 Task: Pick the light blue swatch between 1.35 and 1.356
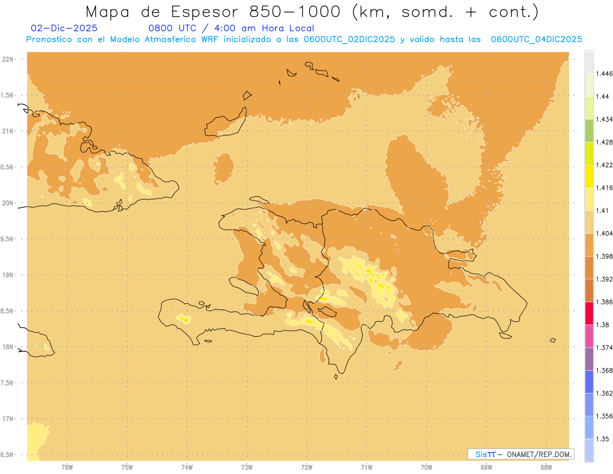(x=589, y=427)
